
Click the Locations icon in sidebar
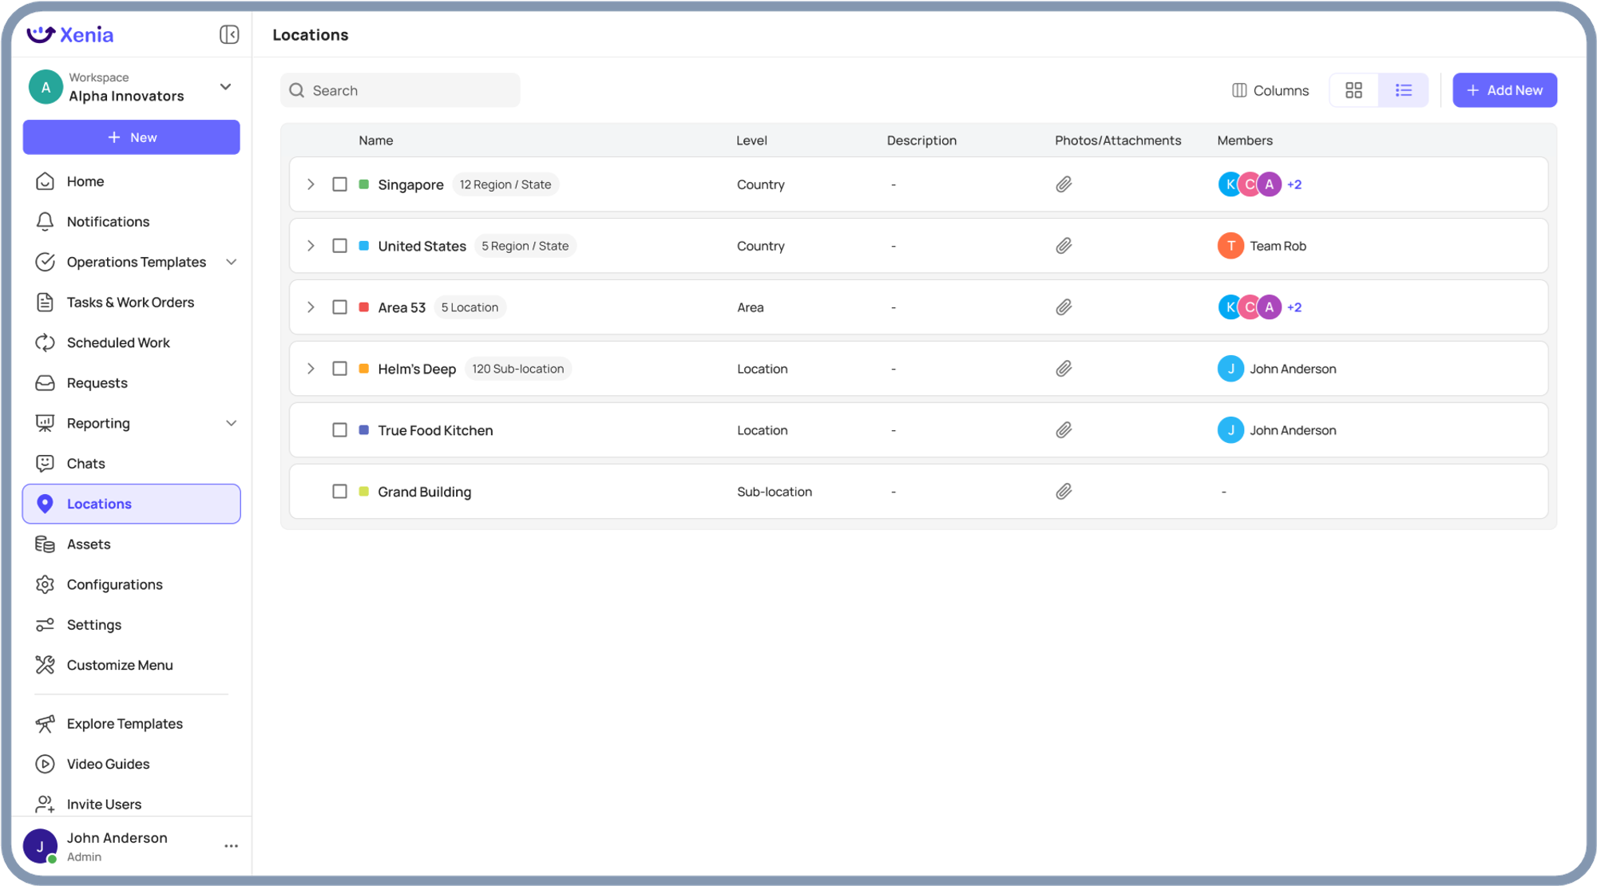point(44,503)
